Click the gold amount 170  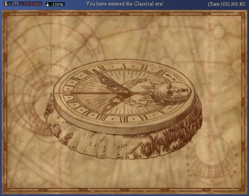(x=15, y=4)
